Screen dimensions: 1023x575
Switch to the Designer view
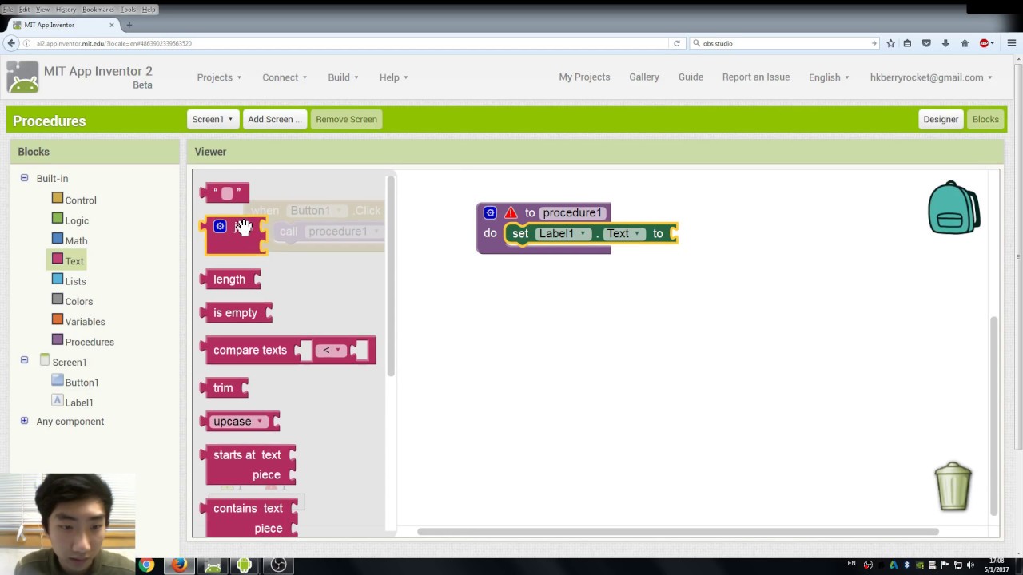(941, 119)
